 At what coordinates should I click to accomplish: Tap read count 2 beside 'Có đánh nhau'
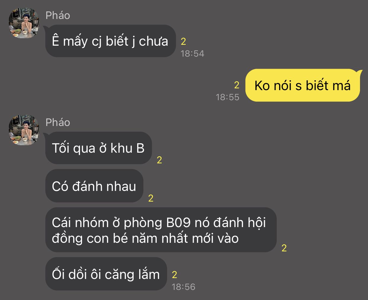(151, 198)
